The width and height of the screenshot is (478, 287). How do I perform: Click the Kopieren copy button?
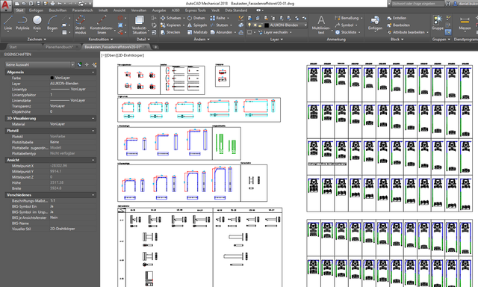pos(173,25)
